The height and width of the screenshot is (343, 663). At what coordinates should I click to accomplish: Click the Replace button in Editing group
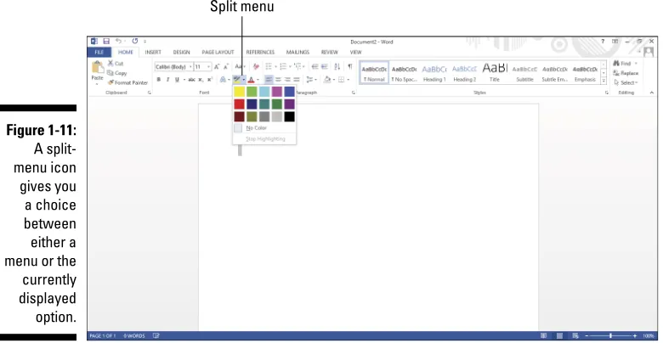pos(626,73)
